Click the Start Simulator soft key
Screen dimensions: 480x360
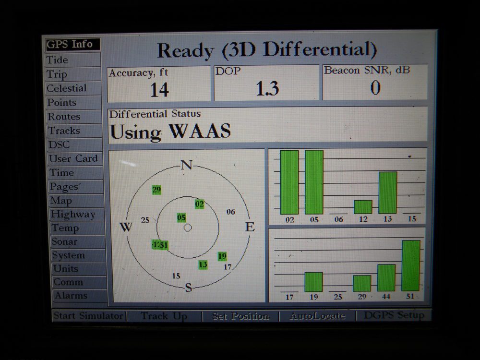click(x=89, y=316)
